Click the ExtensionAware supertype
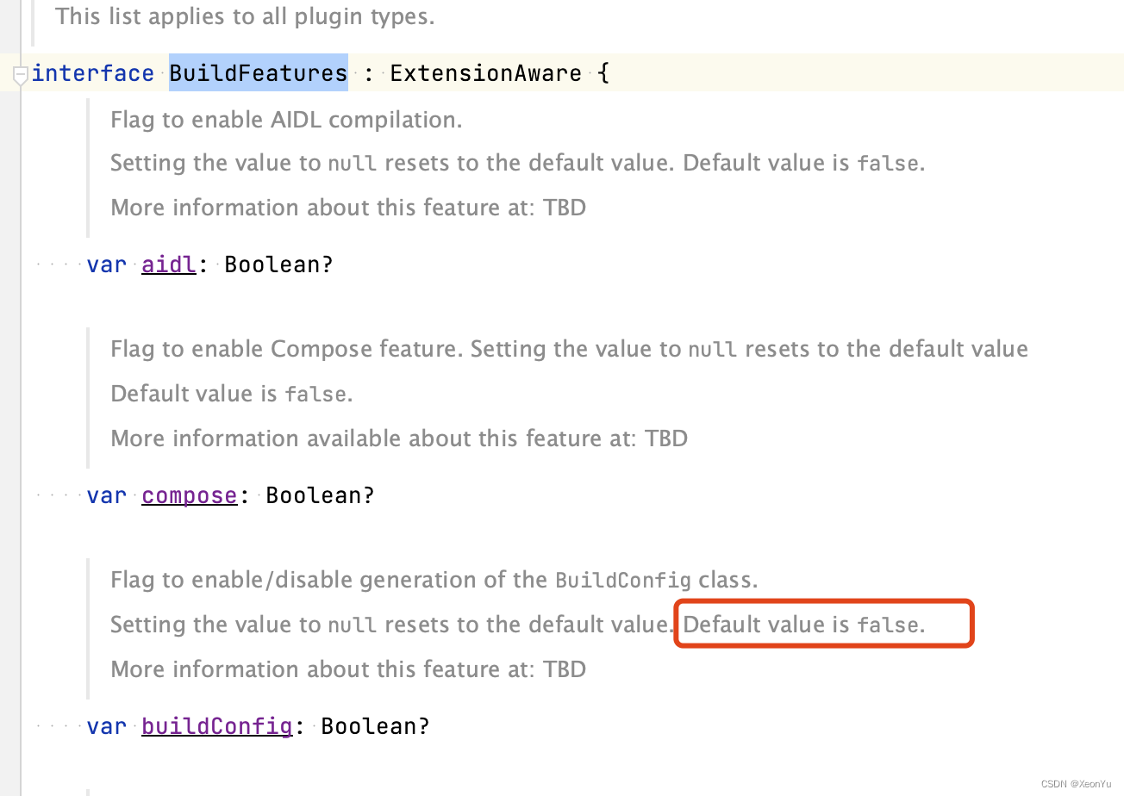This screenshot has width=1124, height=796. (x=486, y=73)
